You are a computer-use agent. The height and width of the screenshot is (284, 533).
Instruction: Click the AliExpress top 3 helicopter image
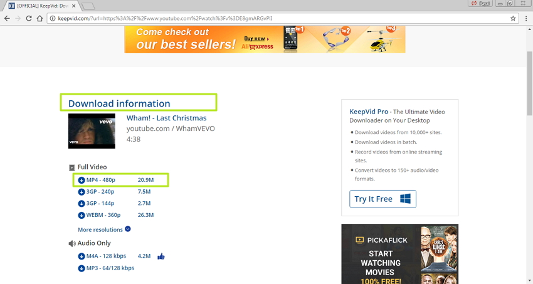tap(382, 41)
